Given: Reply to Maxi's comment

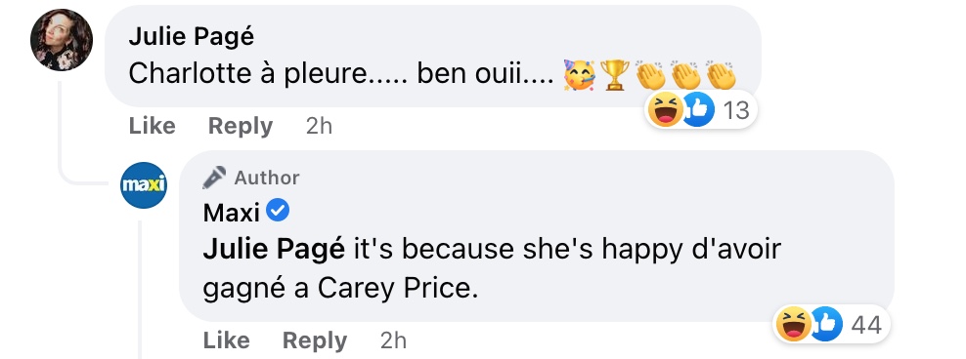Looking at the screenshot, I should 315,339.
